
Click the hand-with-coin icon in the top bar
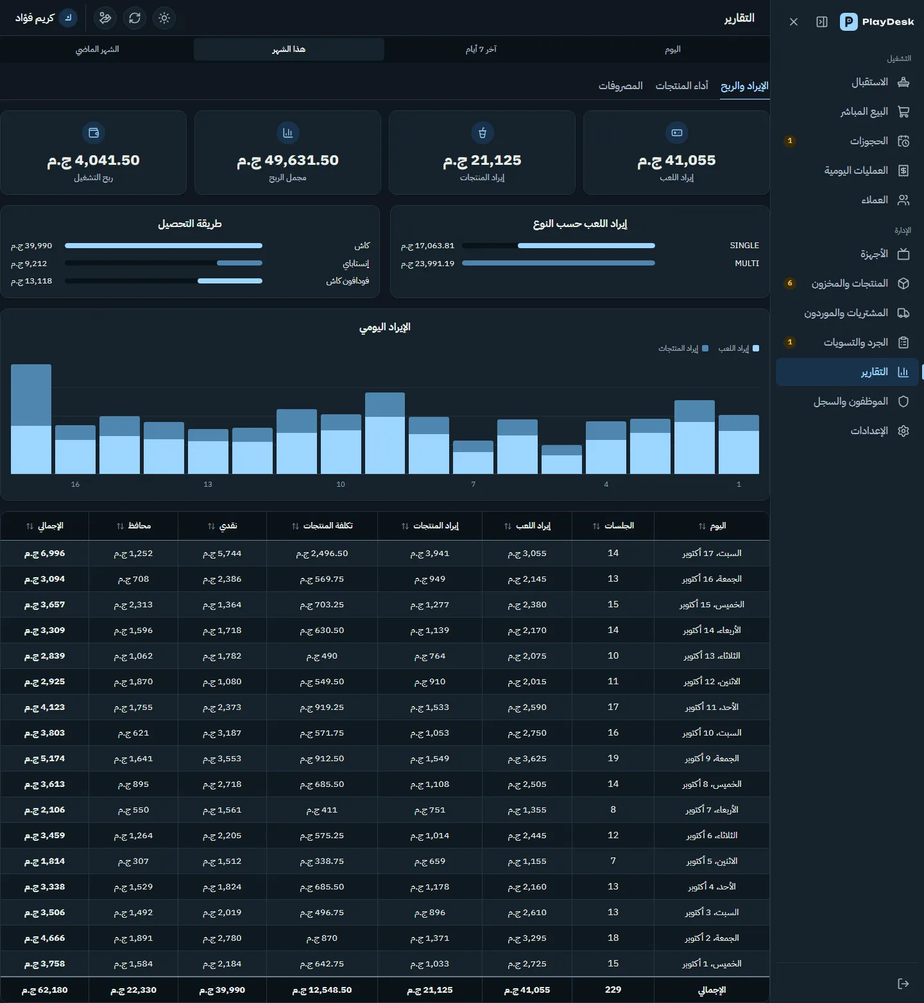click(x=105, y=18)
